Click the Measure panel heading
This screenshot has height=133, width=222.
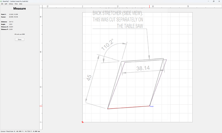click(20, 8)
